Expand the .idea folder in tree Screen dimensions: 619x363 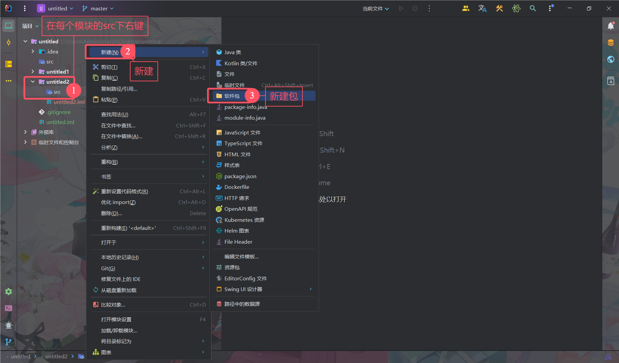[33, 51]
